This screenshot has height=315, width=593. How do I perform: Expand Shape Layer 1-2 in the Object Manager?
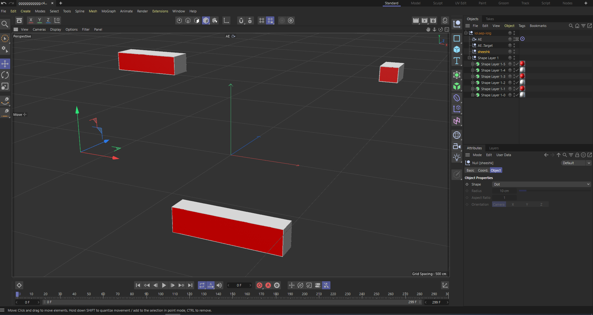(473, 82)
